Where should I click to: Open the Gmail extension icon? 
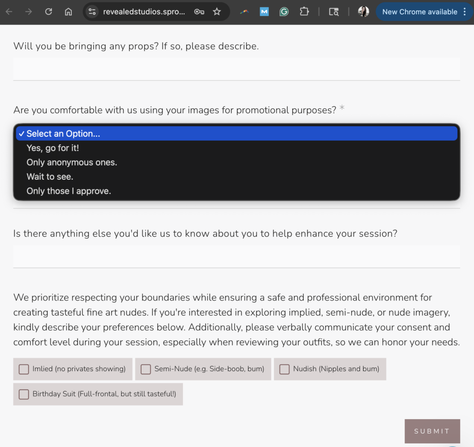pyautogui.click(x=264, y=12)
